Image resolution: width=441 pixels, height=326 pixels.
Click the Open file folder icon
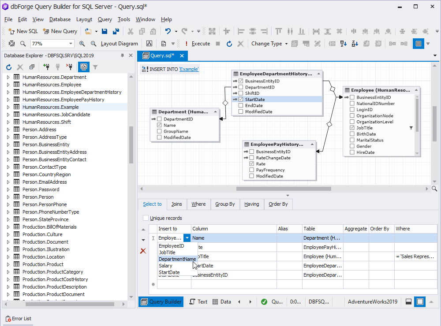(x=88, y=31)
